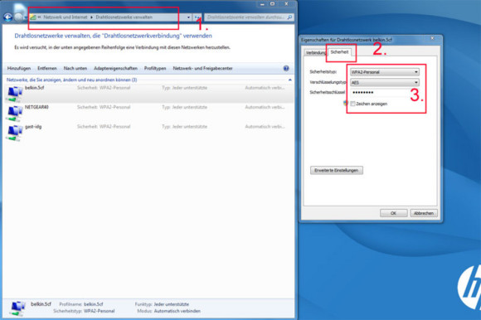Select the gast-idg network icon

[14, 133]
